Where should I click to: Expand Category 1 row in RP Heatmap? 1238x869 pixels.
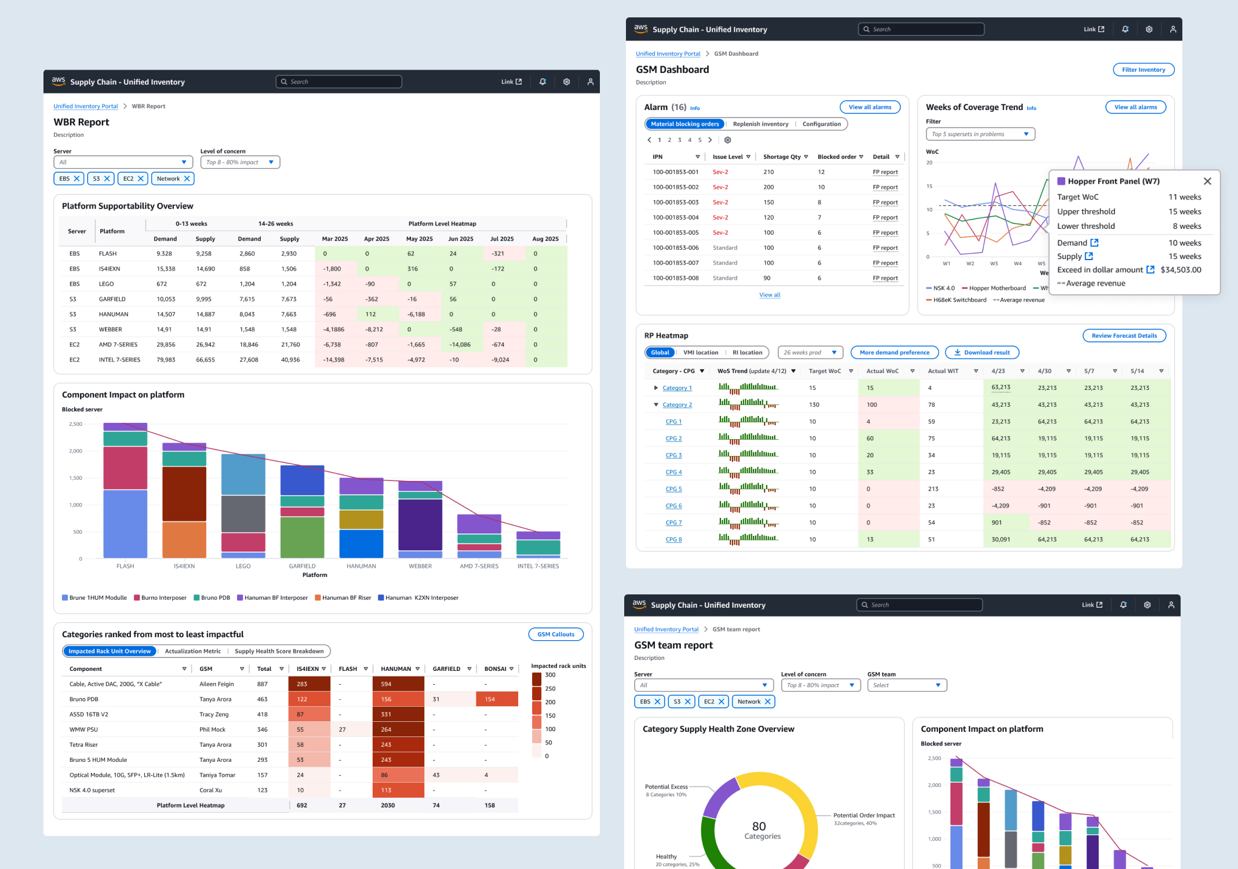click(x=656, y=388)
